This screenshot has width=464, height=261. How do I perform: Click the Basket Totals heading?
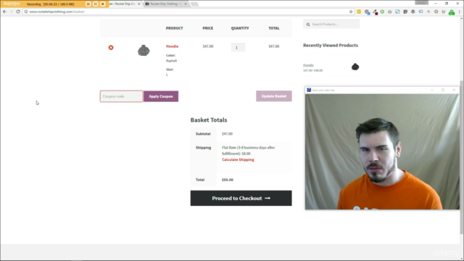click(209, 120)
